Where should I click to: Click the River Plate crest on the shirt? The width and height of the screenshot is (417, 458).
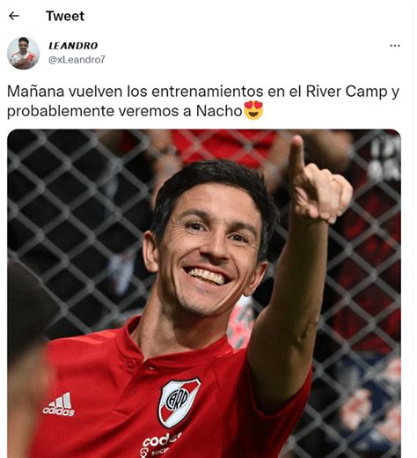pyautogui.click(x=179, y=402)
